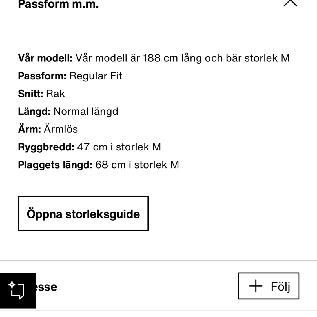Click the "Rak" cut value
Image resolution: width=317 pixels, height=317 pixels.
pyautogui.click(x=56, y=94)
